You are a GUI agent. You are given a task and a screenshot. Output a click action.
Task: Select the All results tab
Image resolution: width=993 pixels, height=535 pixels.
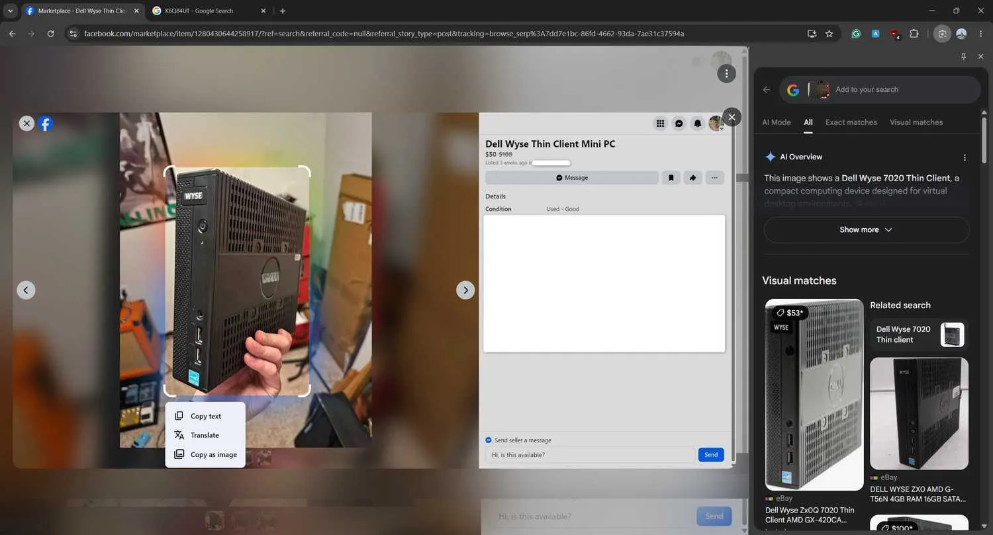pos(808,122)
